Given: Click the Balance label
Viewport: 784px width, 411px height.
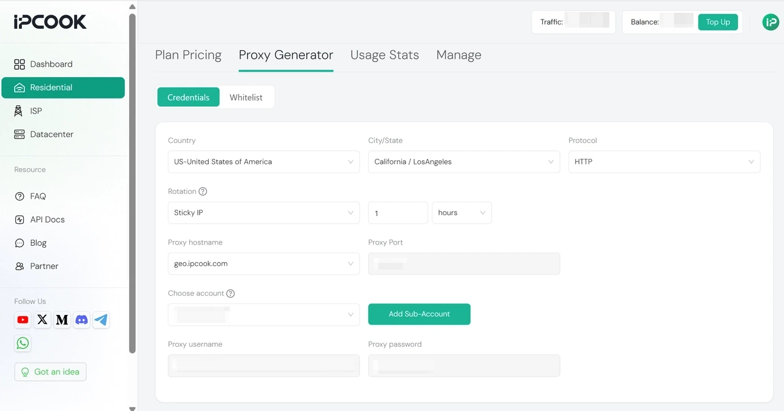Looking at the screenshot, I should 645,22.
